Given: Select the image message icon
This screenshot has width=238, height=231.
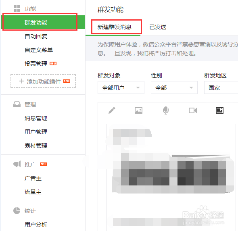Looking at the screenshot, I should tap(139, 110).
